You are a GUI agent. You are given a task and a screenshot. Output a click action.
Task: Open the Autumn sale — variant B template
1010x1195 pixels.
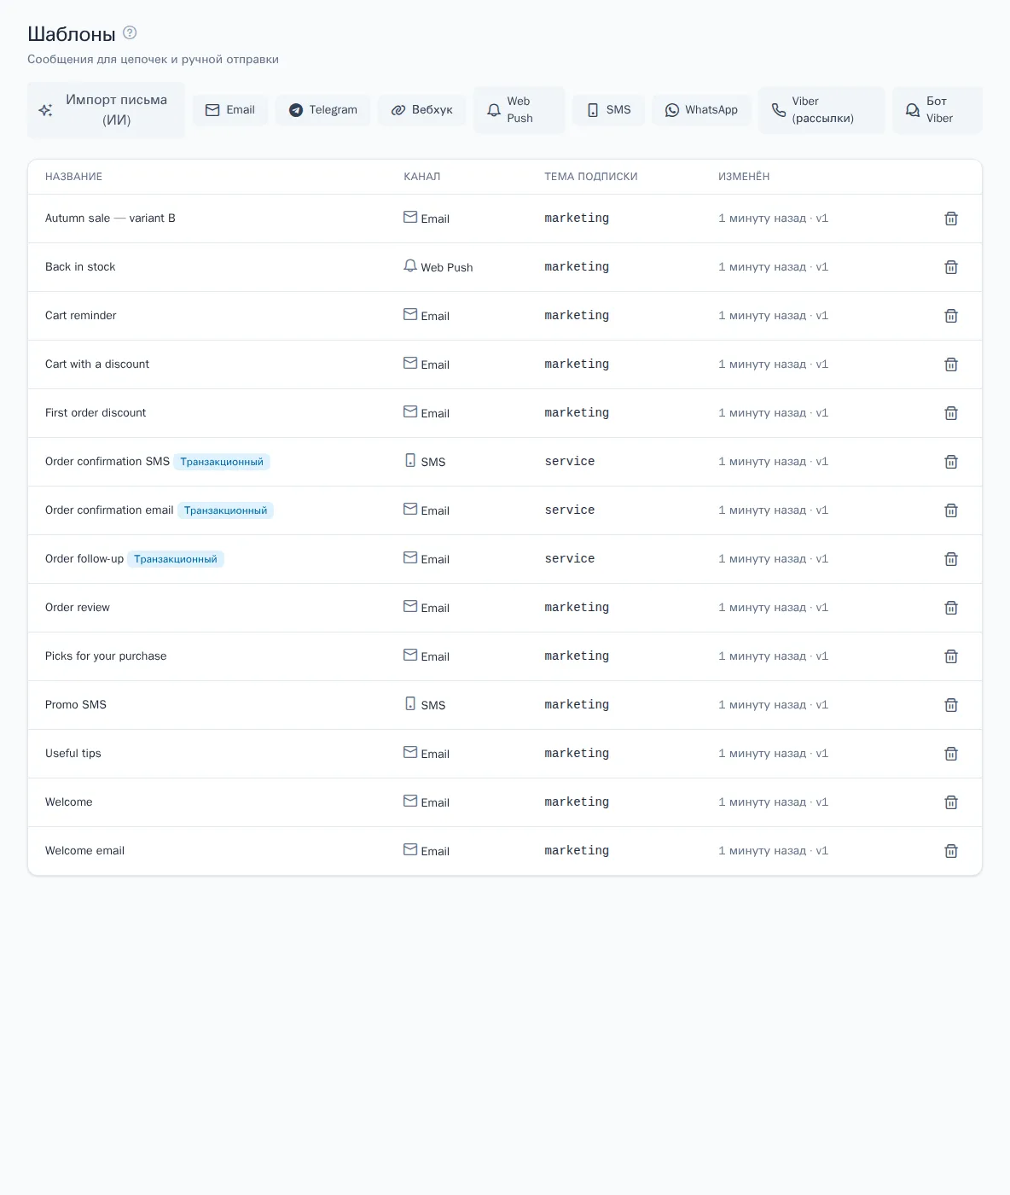click(x=110, y=219)
